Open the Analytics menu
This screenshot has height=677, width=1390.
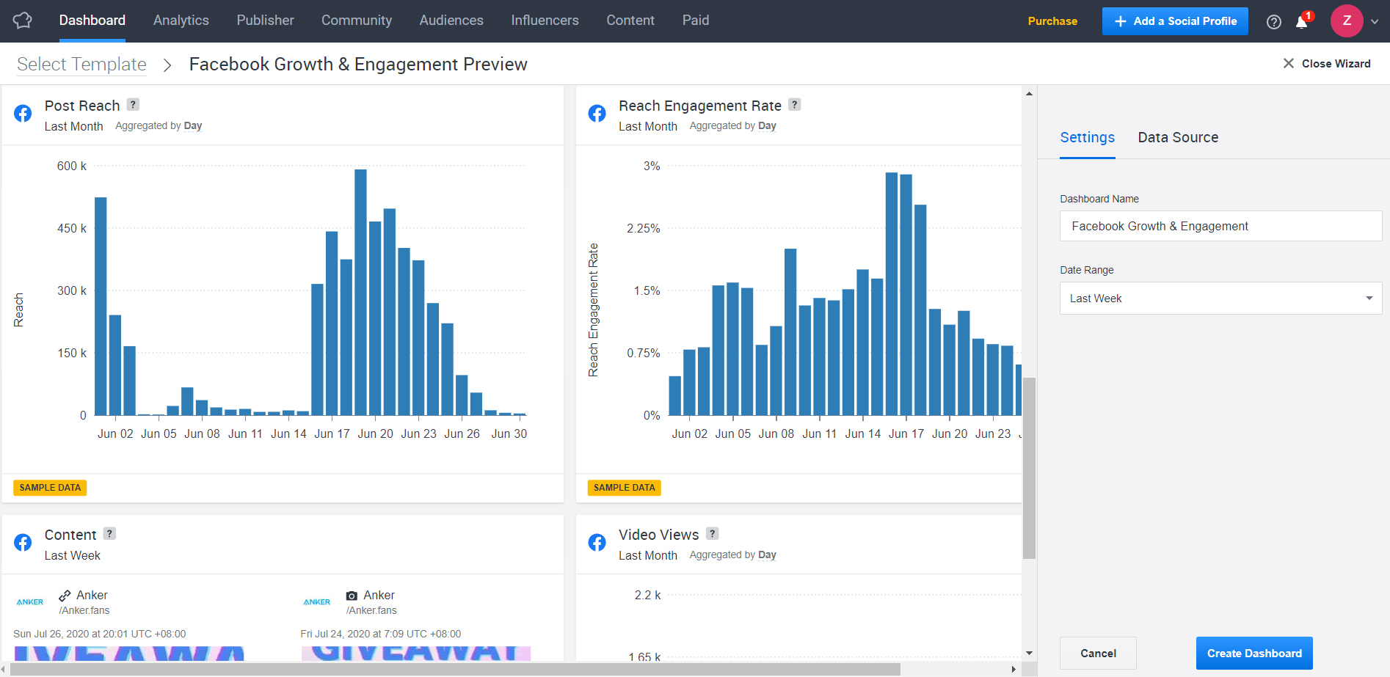(181, 21)
